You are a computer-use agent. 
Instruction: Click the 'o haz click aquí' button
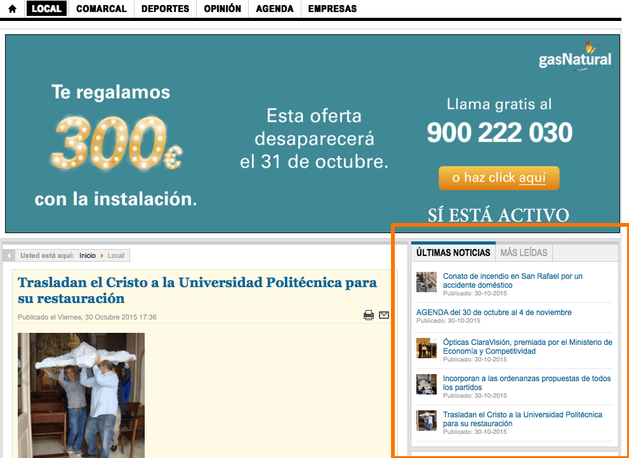click(499, 178)
